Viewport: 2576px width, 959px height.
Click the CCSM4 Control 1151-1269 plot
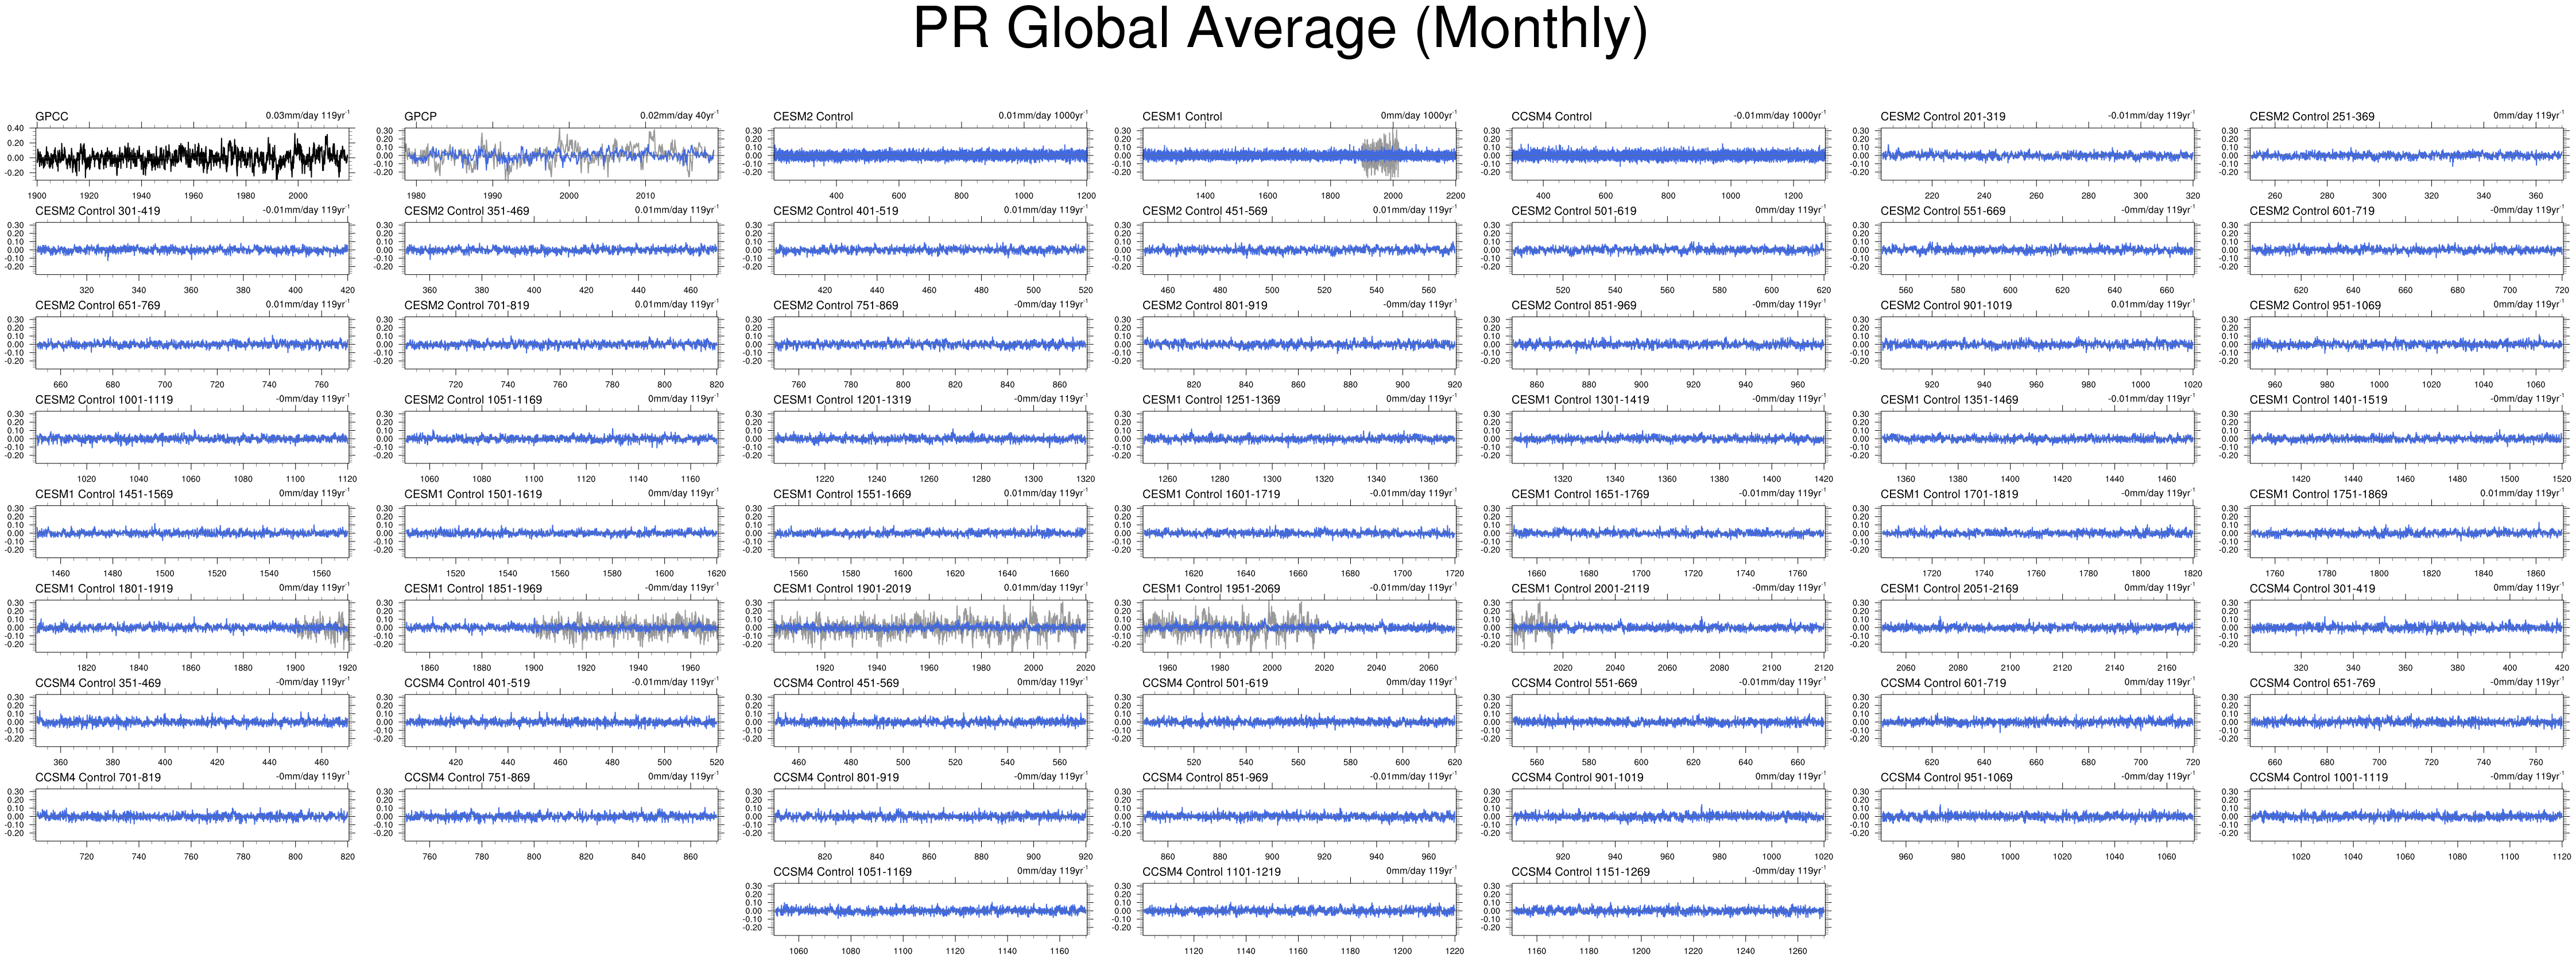tap(1668, 908)
